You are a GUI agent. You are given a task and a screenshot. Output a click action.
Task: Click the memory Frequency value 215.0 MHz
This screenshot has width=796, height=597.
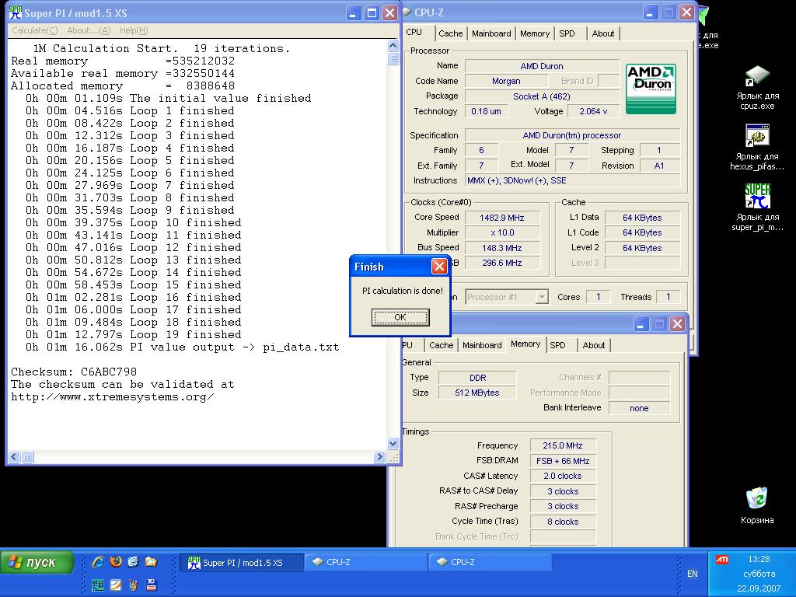(x=563, y=445)
